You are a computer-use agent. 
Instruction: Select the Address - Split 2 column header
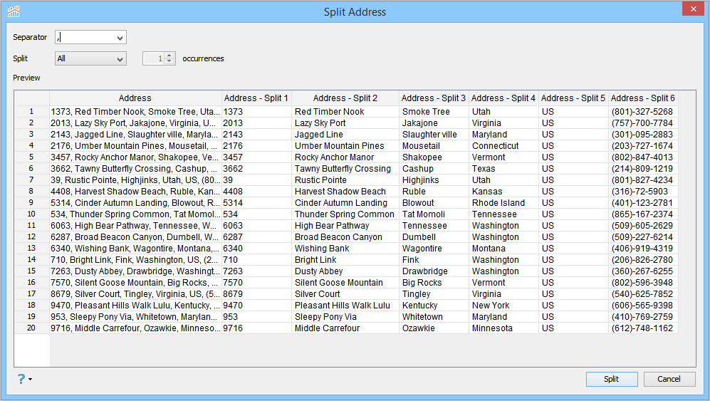(x=345, y=98)
